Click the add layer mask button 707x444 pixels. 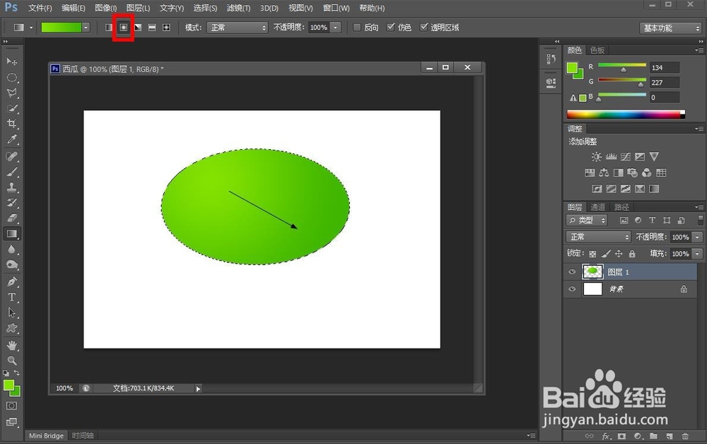point(621,436)
